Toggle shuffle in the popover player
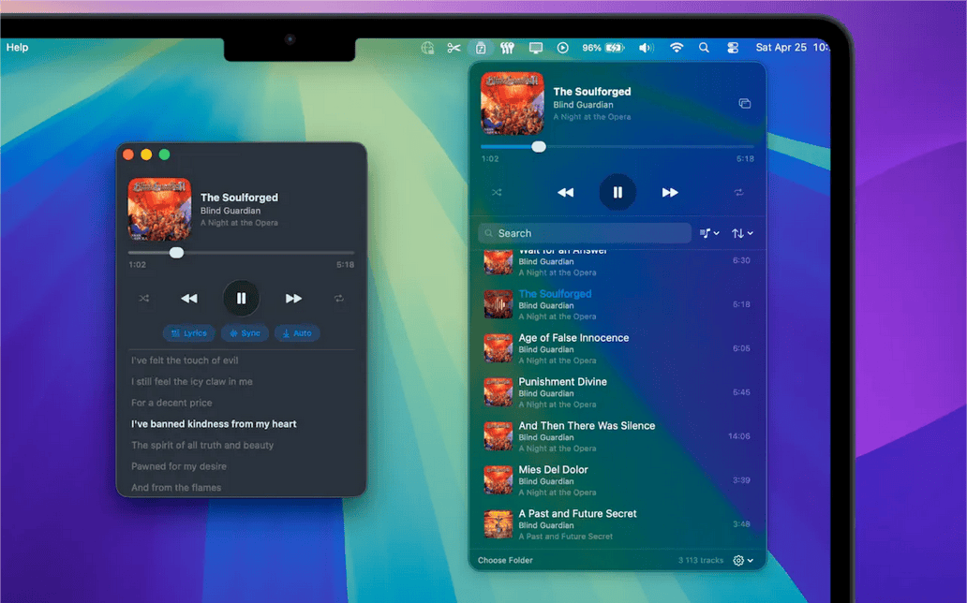Image resolution: width=967 pixels, height=603 pixels. [497, 192]
